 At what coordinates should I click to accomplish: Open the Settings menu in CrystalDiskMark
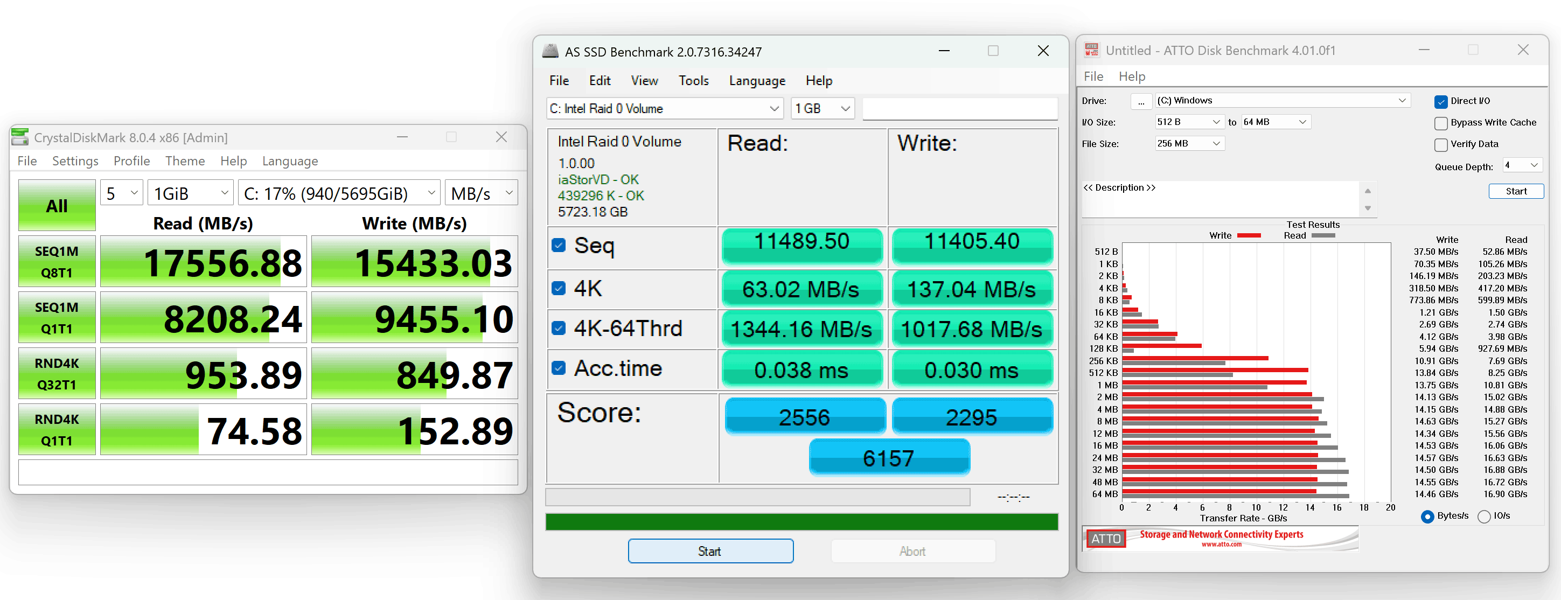[75, 161]
